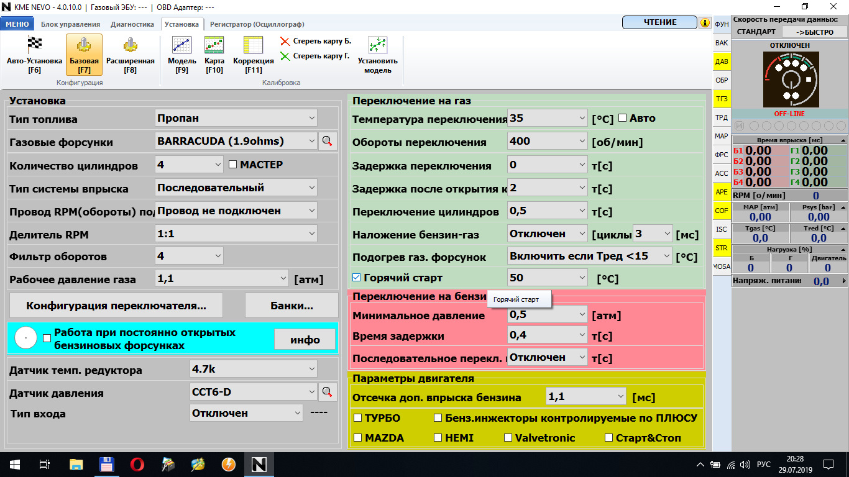Open Температура переключения dropdown

point(548,118)
